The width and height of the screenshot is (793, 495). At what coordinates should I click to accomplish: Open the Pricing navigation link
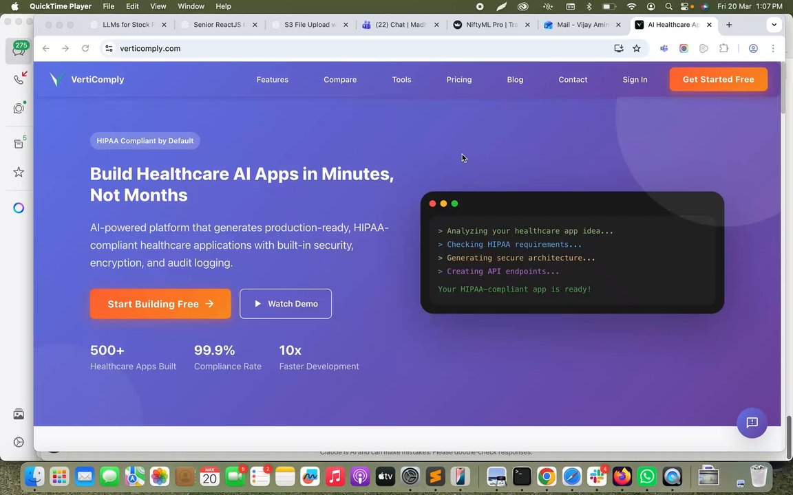tap(458, 79)
